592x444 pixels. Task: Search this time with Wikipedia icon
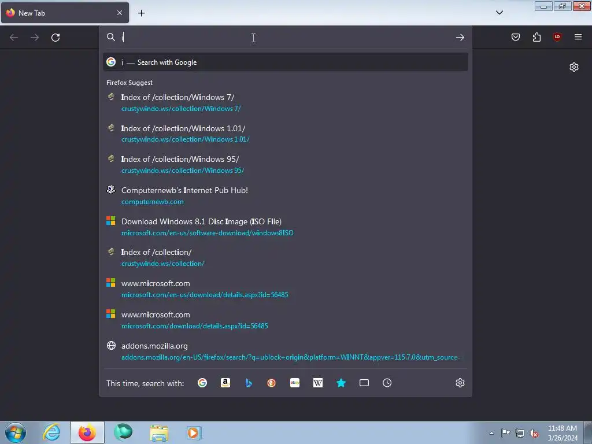pos(318,383)
